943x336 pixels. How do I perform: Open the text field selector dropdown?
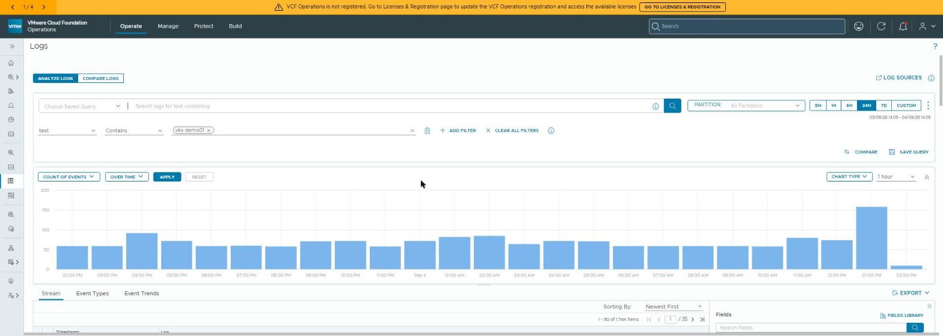67,130
